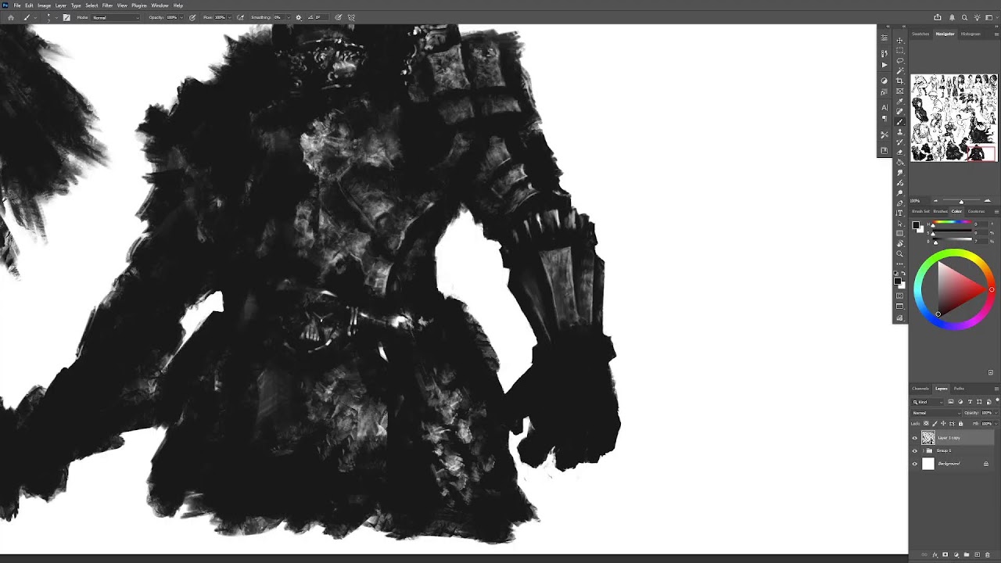Switch to the Swatches tab
The width and height of the screenshot is (1001, 563).
tap(920, 34)
